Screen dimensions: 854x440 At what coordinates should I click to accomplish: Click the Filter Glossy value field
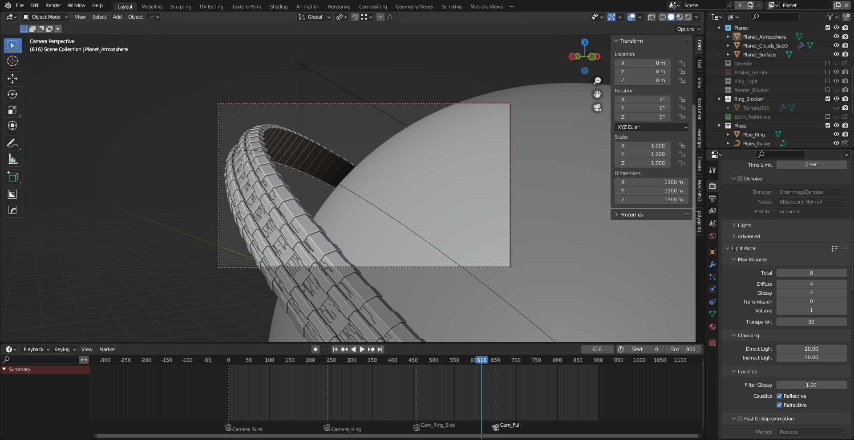[811, 385]
